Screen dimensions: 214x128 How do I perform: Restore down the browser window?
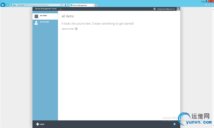206,1
